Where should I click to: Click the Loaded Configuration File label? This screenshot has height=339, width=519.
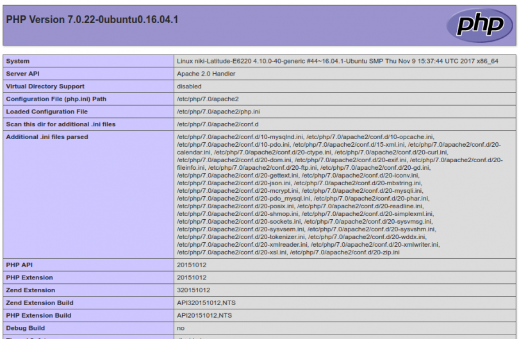pyautogui.click(x=47, y=112)
